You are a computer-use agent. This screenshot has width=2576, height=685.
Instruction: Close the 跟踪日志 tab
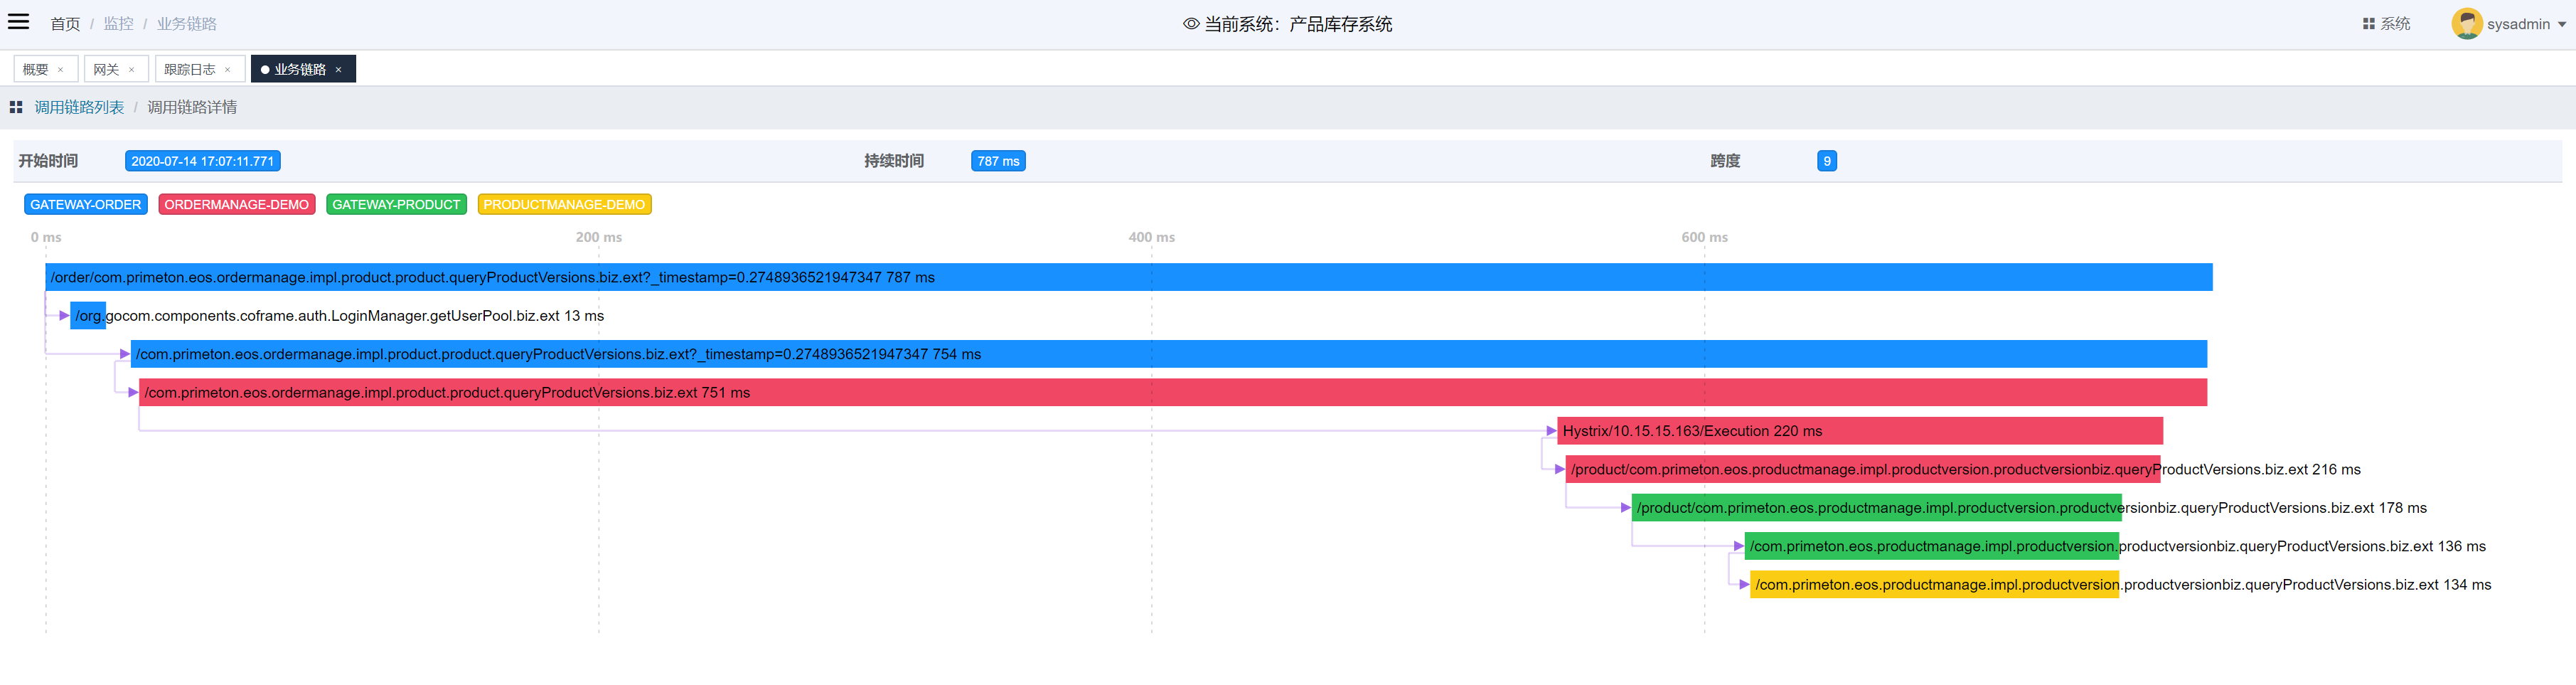(228, 70)
